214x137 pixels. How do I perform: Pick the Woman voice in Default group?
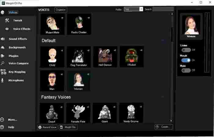[x=79, y=81]
